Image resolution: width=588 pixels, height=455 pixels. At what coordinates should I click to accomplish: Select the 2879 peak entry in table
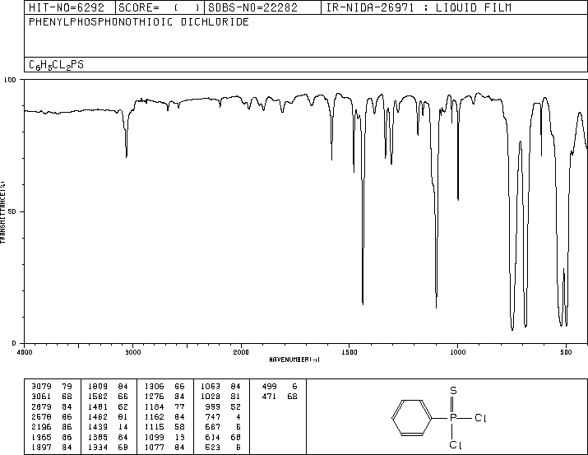[41, 406]
